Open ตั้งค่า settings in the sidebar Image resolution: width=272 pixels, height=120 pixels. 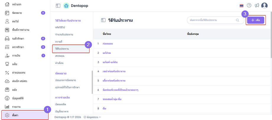click(25, 115)
